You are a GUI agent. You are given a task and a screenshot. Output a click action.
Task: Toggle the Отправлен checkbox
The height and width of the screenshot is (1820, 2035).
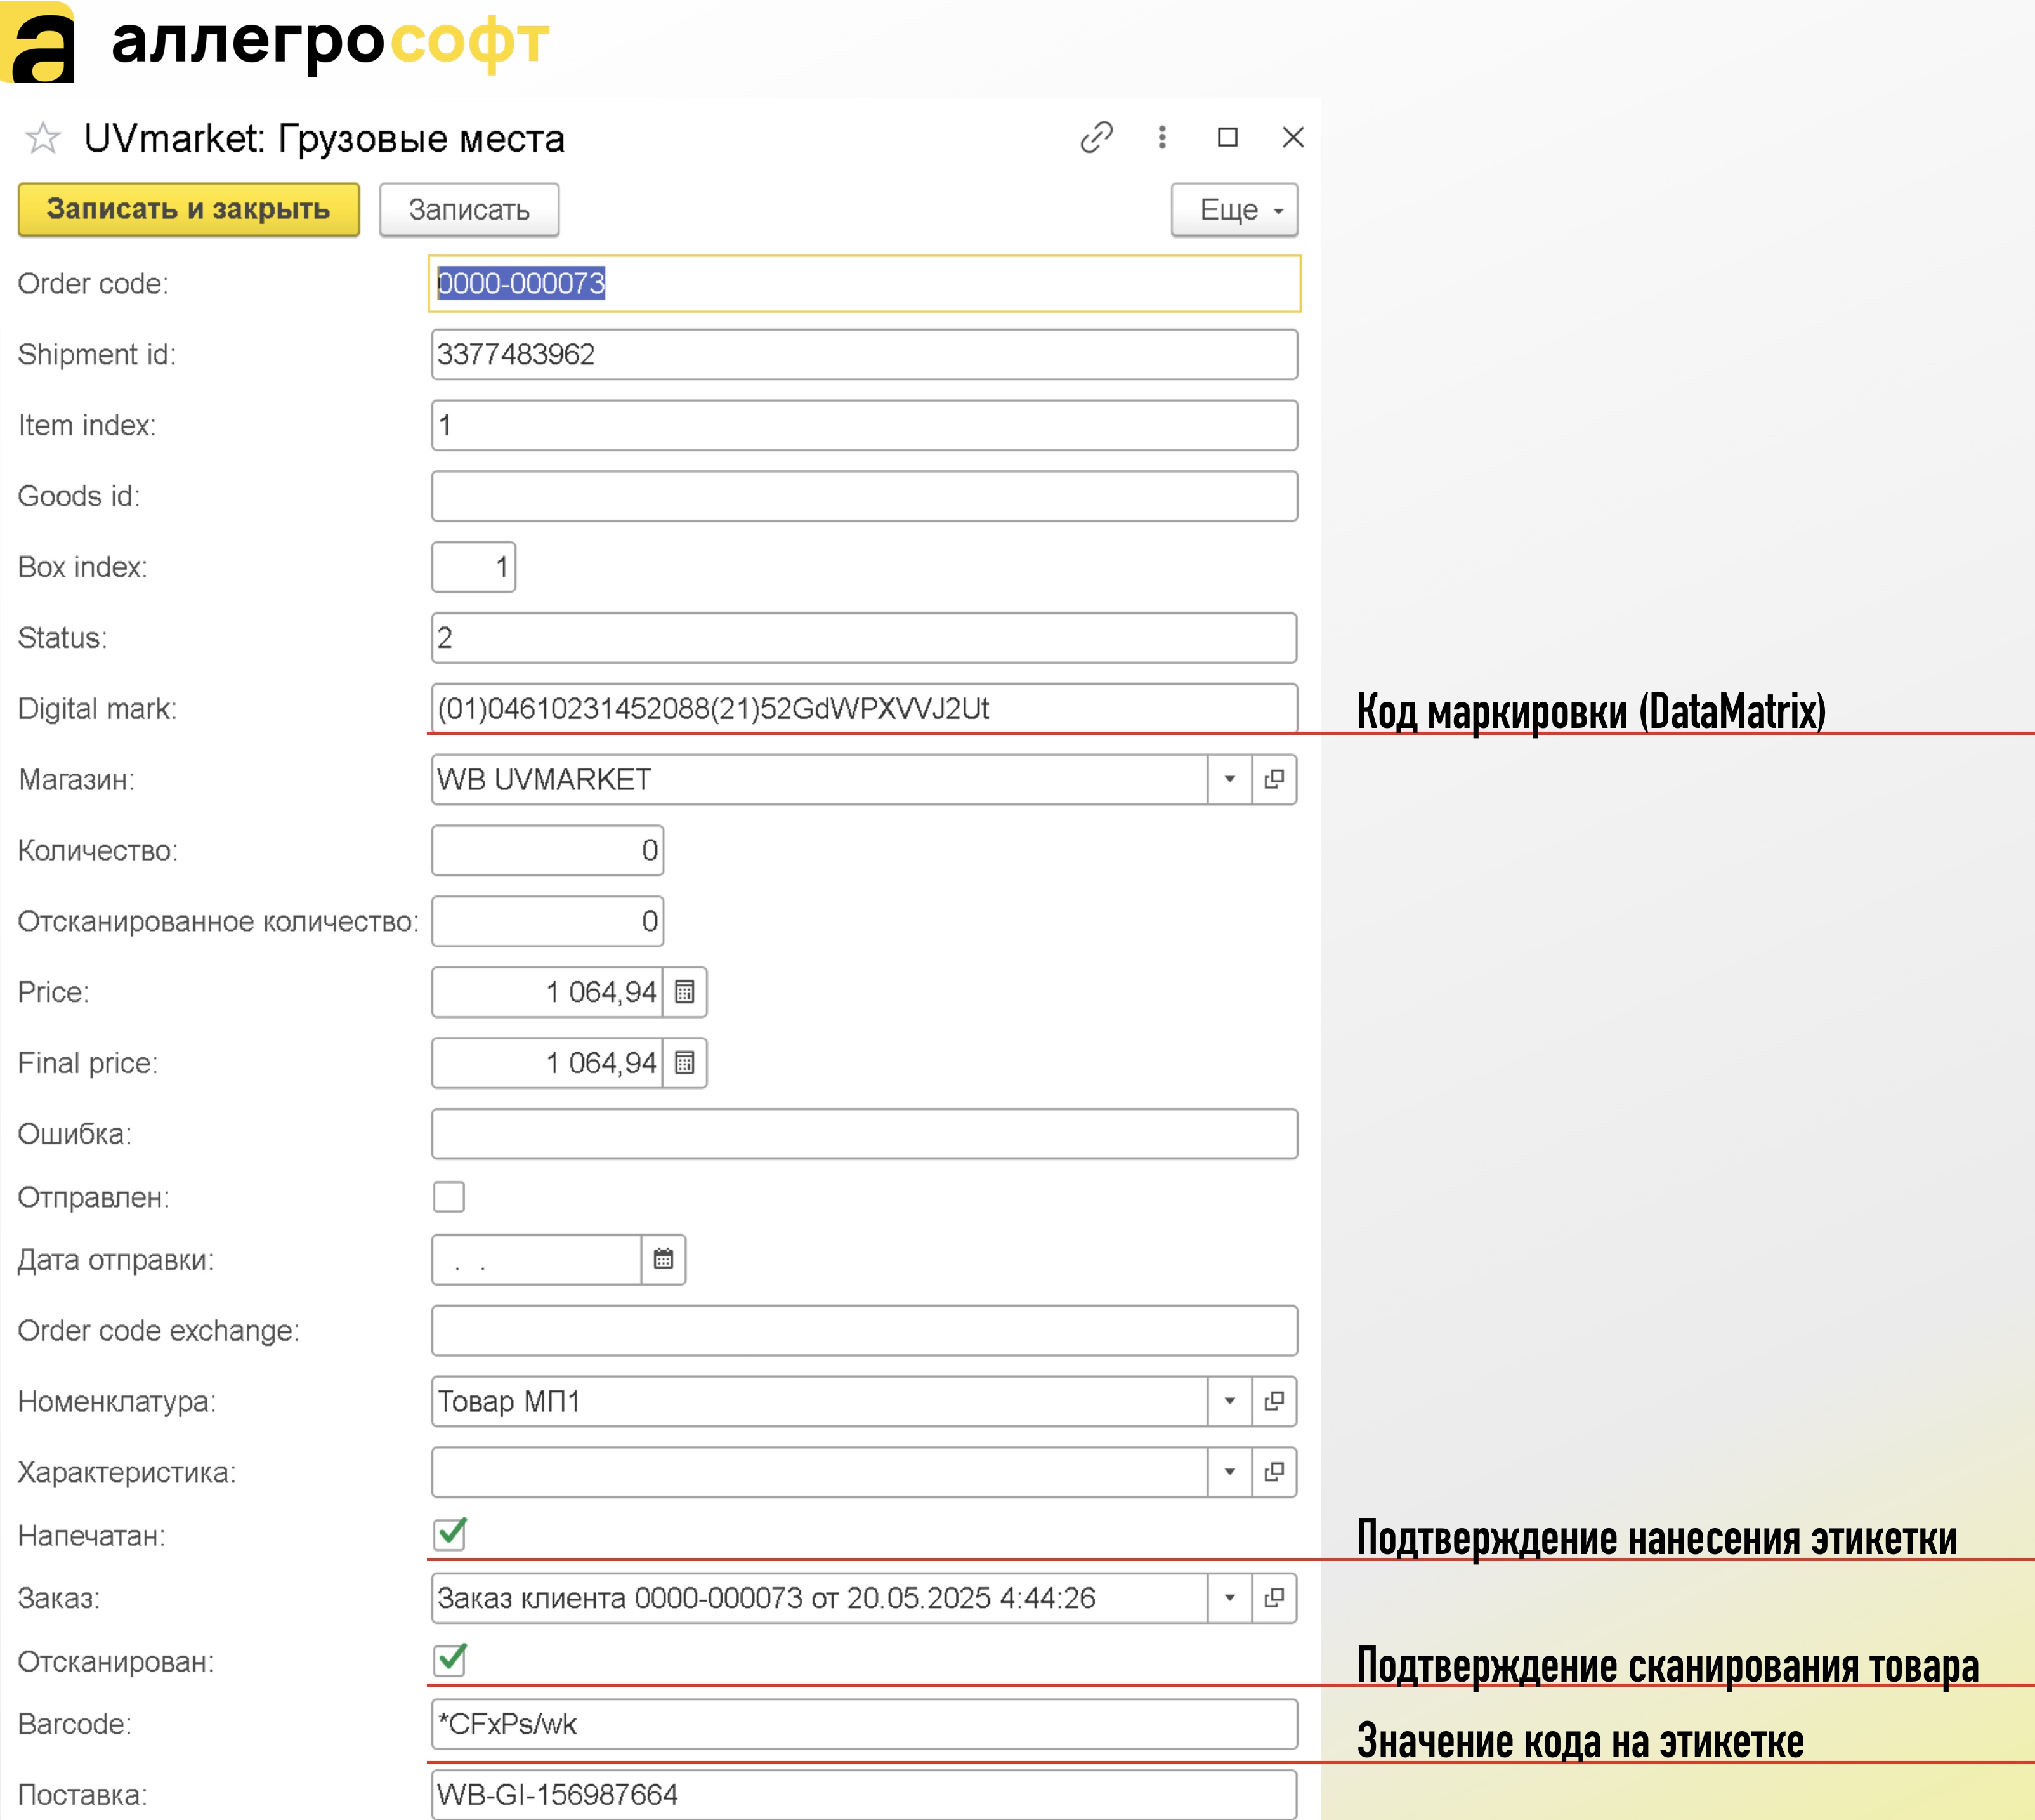tap(448, 1197)
